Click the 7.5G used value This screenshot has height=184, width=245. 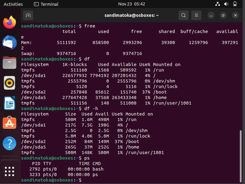[87, 125]
